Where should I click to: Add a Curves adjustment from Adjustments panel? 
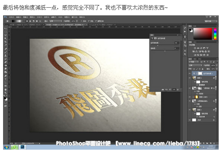coord(201,48)
